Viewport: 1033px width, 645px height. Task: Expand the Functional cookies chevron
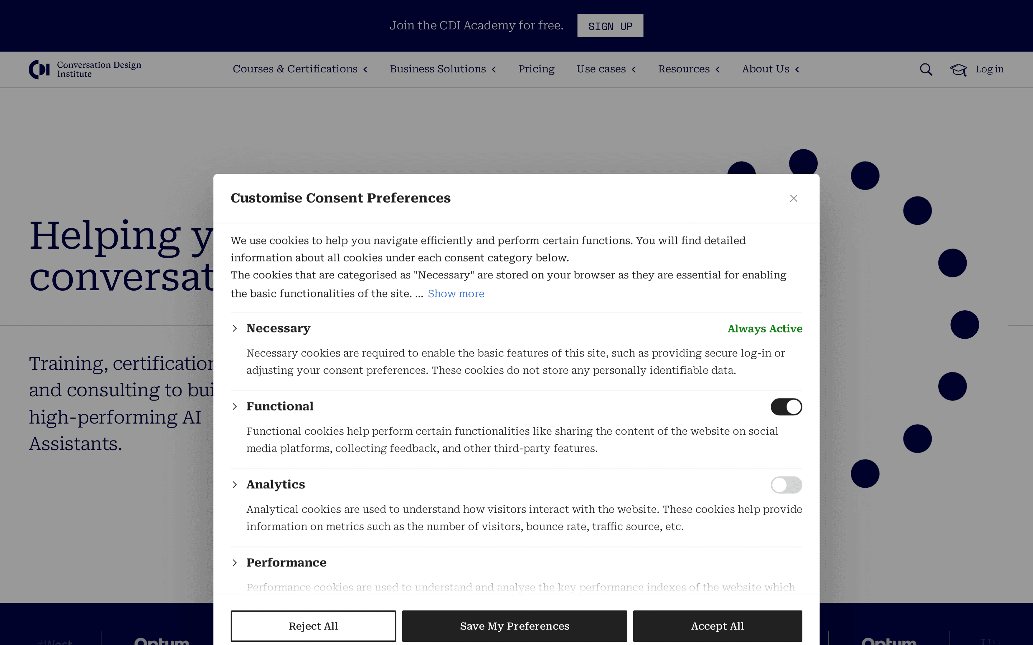coord(234,407)
